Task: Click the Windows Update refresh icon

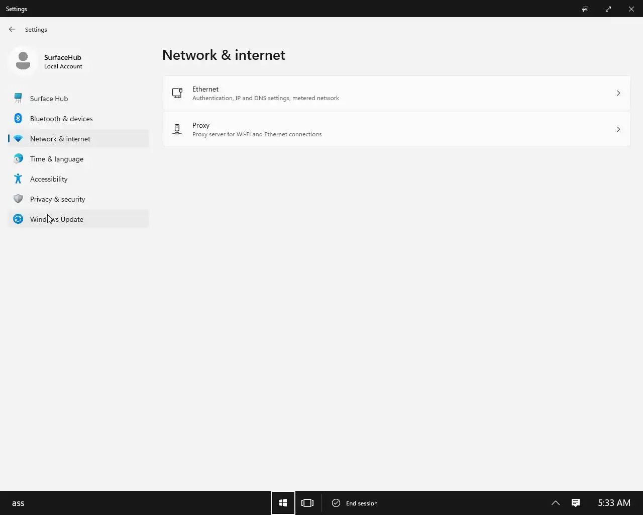Action: (x=18, y=219)
